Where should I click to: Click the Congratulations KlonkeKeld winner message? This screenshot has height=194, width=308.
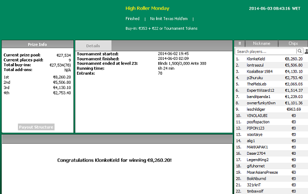tap(115, 160)
